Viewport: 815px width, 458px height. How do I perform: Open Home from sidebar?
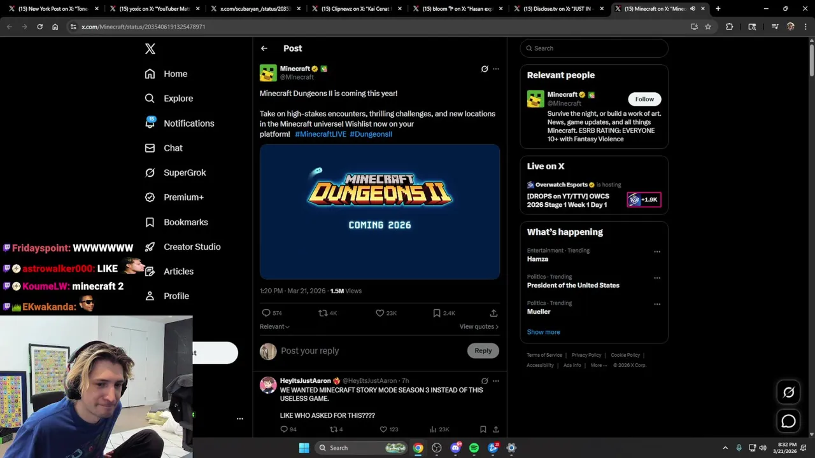click(166, 74)
